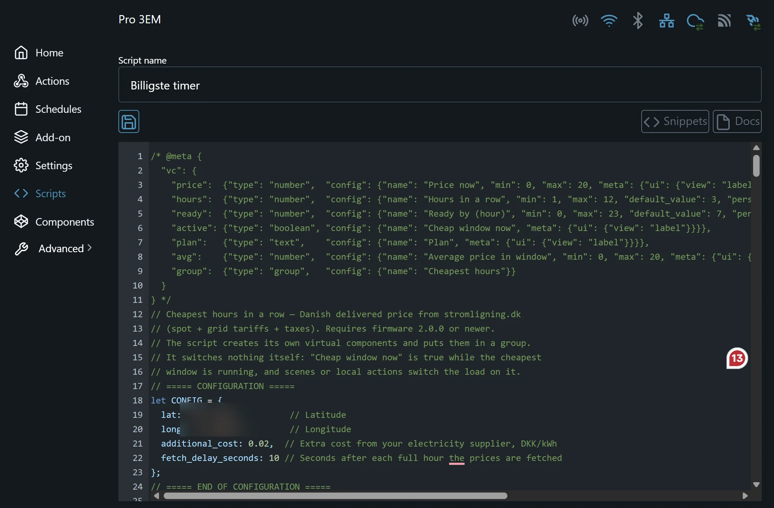This screenshot has height=508, width=774.
Task: Click the Wi-Fi status icon
Action: point(609,20)
